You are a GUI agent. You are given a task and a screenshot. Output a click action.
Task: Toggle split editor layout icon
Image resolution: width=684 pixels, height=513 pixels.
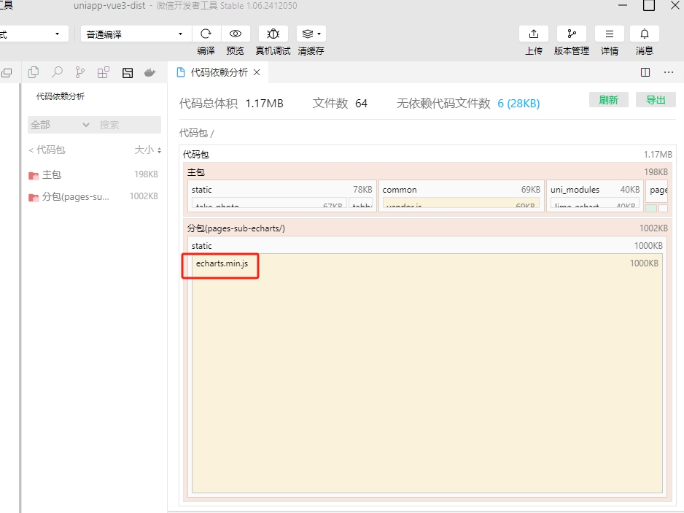point(645,72)
